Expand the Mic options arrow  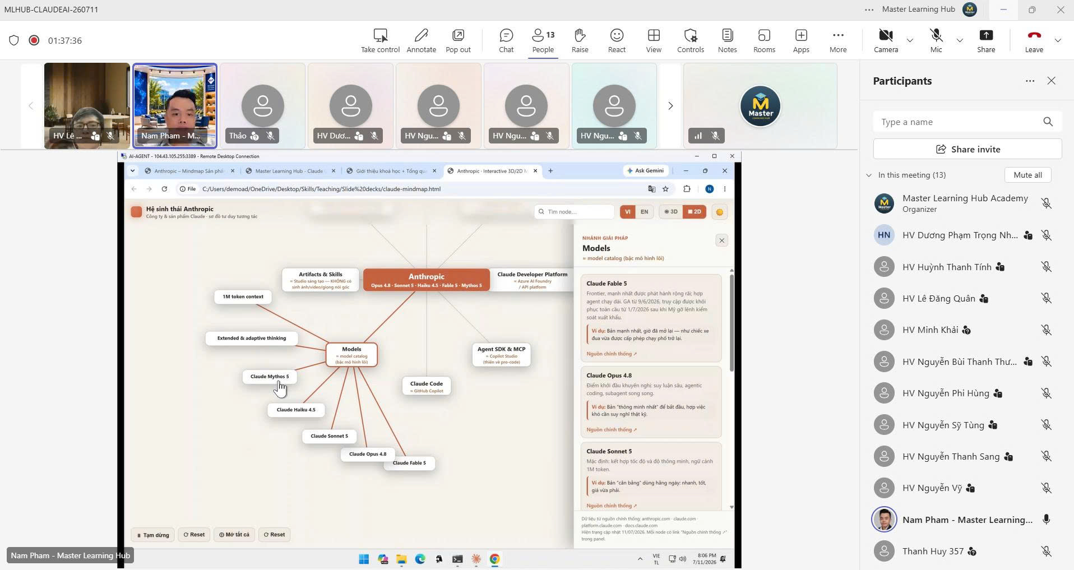[x=960, y=40]
